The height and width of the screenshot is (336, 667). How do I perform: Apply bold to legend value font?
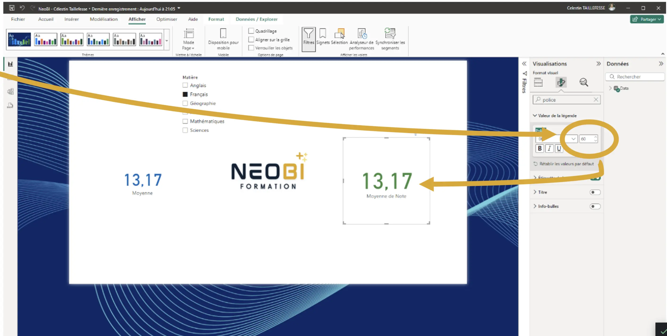point(540,148)
